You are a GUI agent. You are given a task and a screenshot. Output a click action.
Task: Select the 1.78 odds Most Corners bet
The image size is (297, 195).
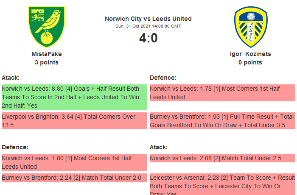click(222, 93)
